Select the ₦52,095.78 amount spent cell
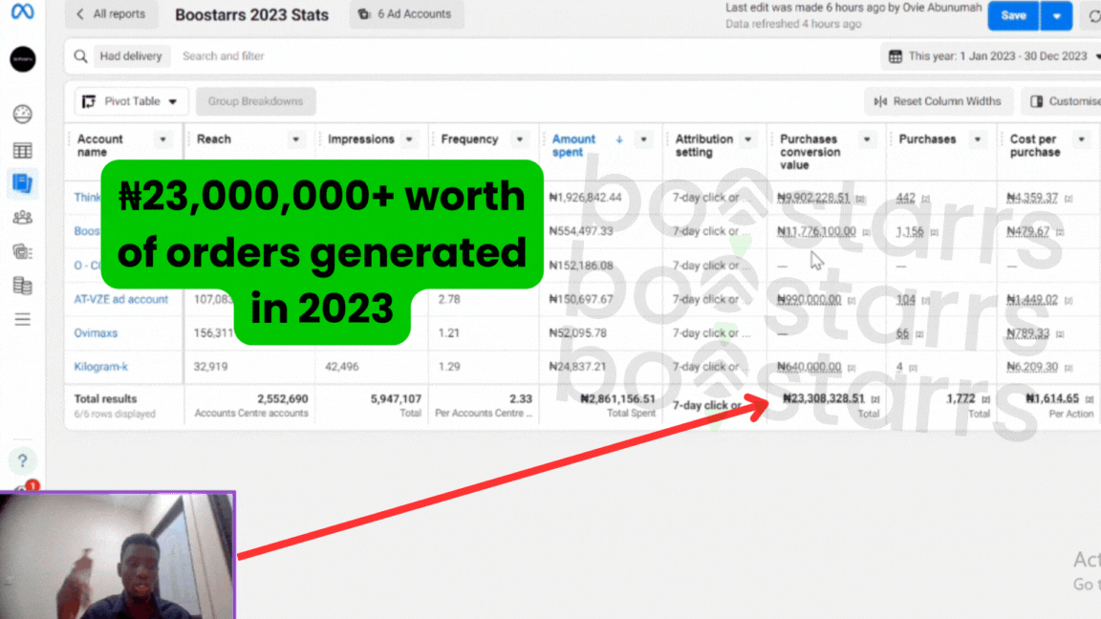Image resolution: width=1101 pixels, height=619 pixels. 578,332
